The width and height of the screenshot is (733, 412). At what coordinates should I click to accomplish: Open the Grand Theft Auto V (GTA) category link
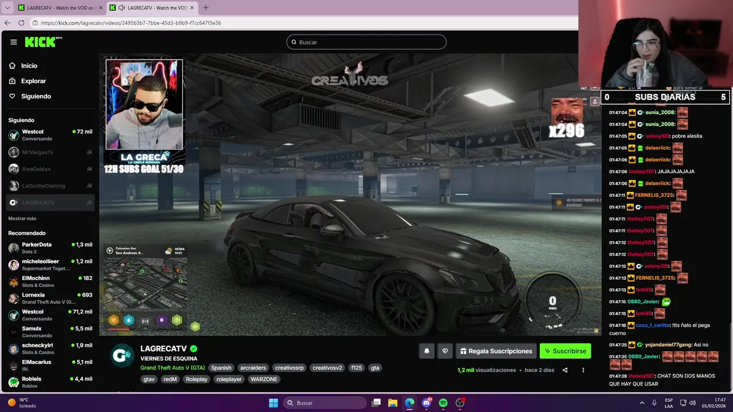coord(172,368)
